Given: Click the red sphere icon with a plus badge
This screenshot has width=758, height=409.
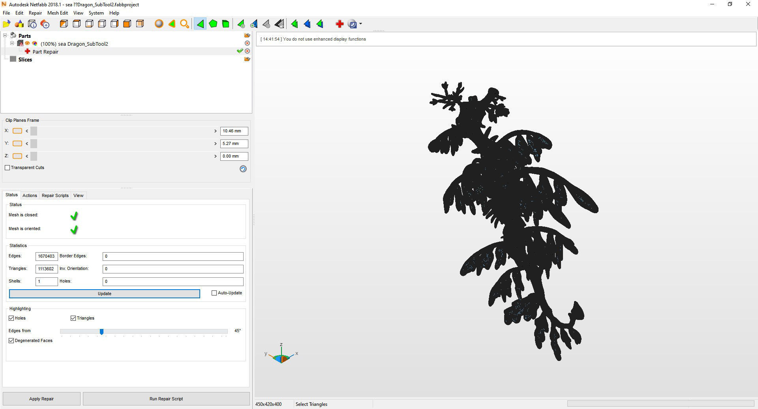Looking at the screenshot, I should (45, 24).
